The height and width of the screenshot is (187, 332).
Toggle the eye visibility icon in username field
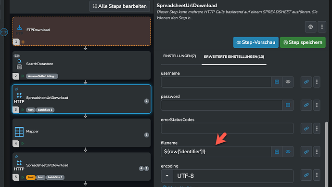click(x=288, y=82)
